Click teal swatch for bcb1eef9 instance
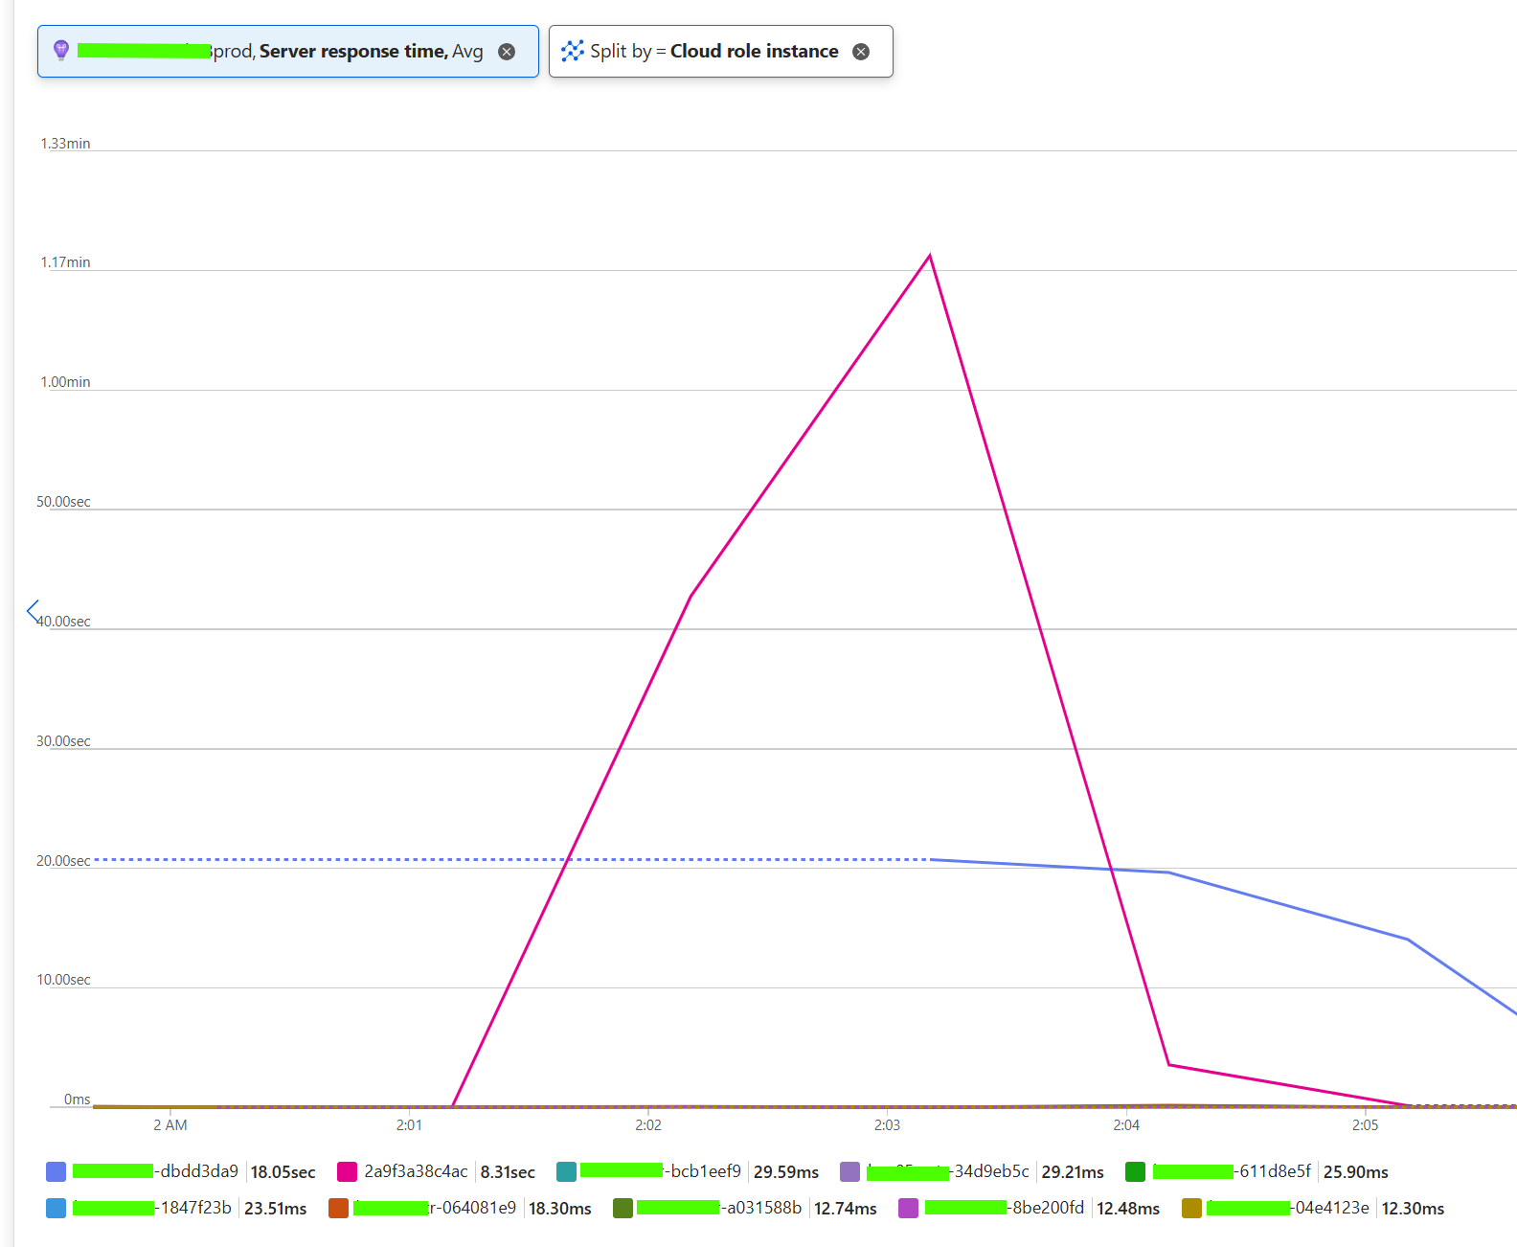 pos(566,1171)
